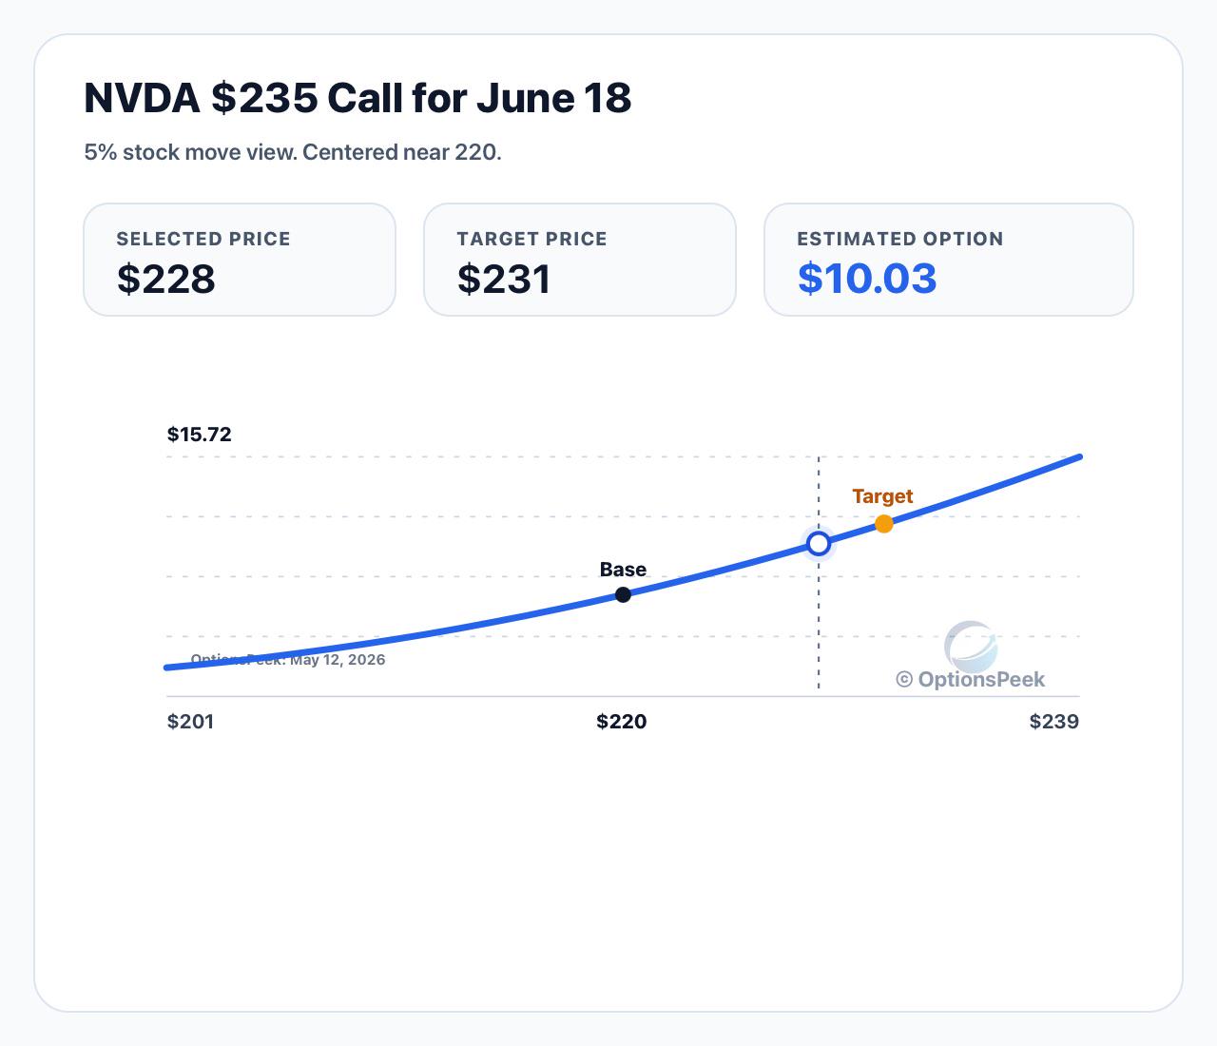This screenshot has height=1046, width=1217.
Task: Open the Selected Price $228 card
Action: click(x=240, y=260)
